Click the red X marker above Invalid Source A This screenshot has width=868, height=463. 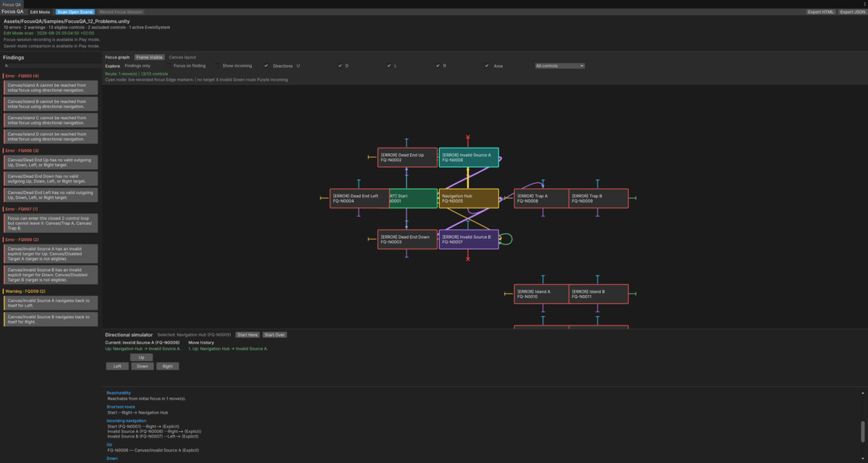point(468,137)
